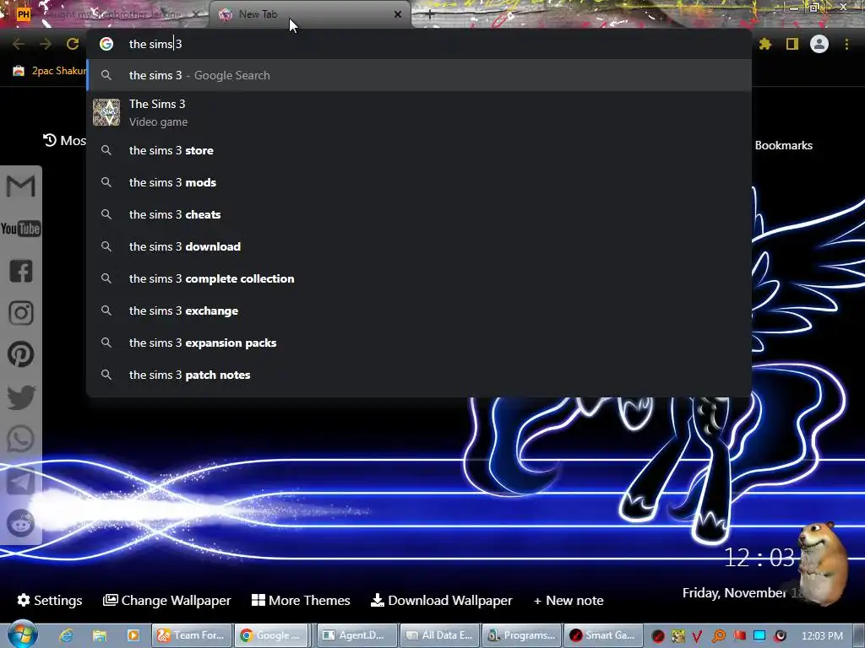Add a note with + New note
Viewport: 865px width, 648px height.
tap(569, 600)
